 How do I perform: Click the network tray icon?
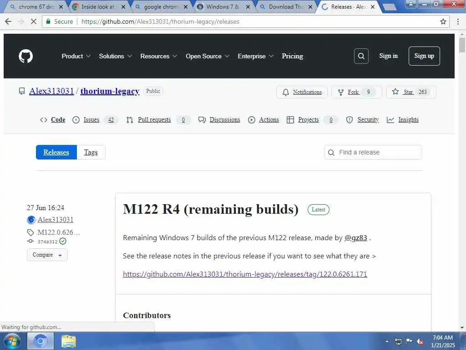(x=398, y=341)
